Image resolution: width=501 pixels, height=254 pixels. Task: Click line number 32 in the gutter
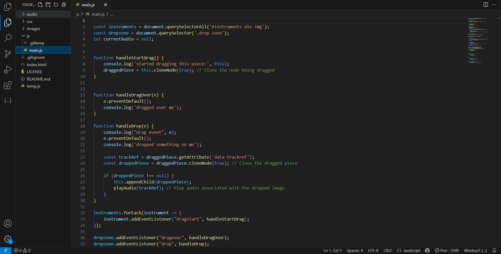pyautogui.click(x=83, y=213)
